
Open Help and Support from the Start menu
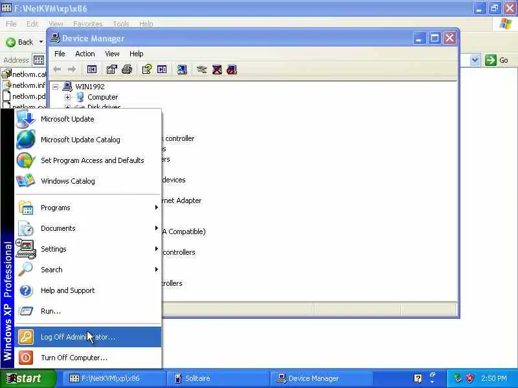coord(88,290)
